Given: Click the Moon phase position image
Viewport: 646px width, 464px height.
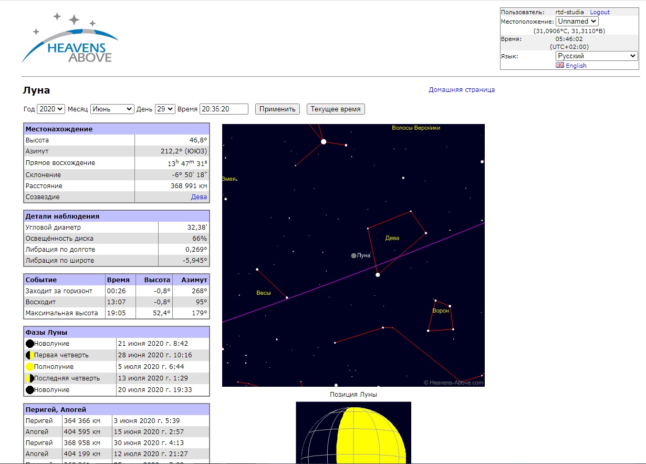Looking at the screenshot, I should (x=353, y=433).
